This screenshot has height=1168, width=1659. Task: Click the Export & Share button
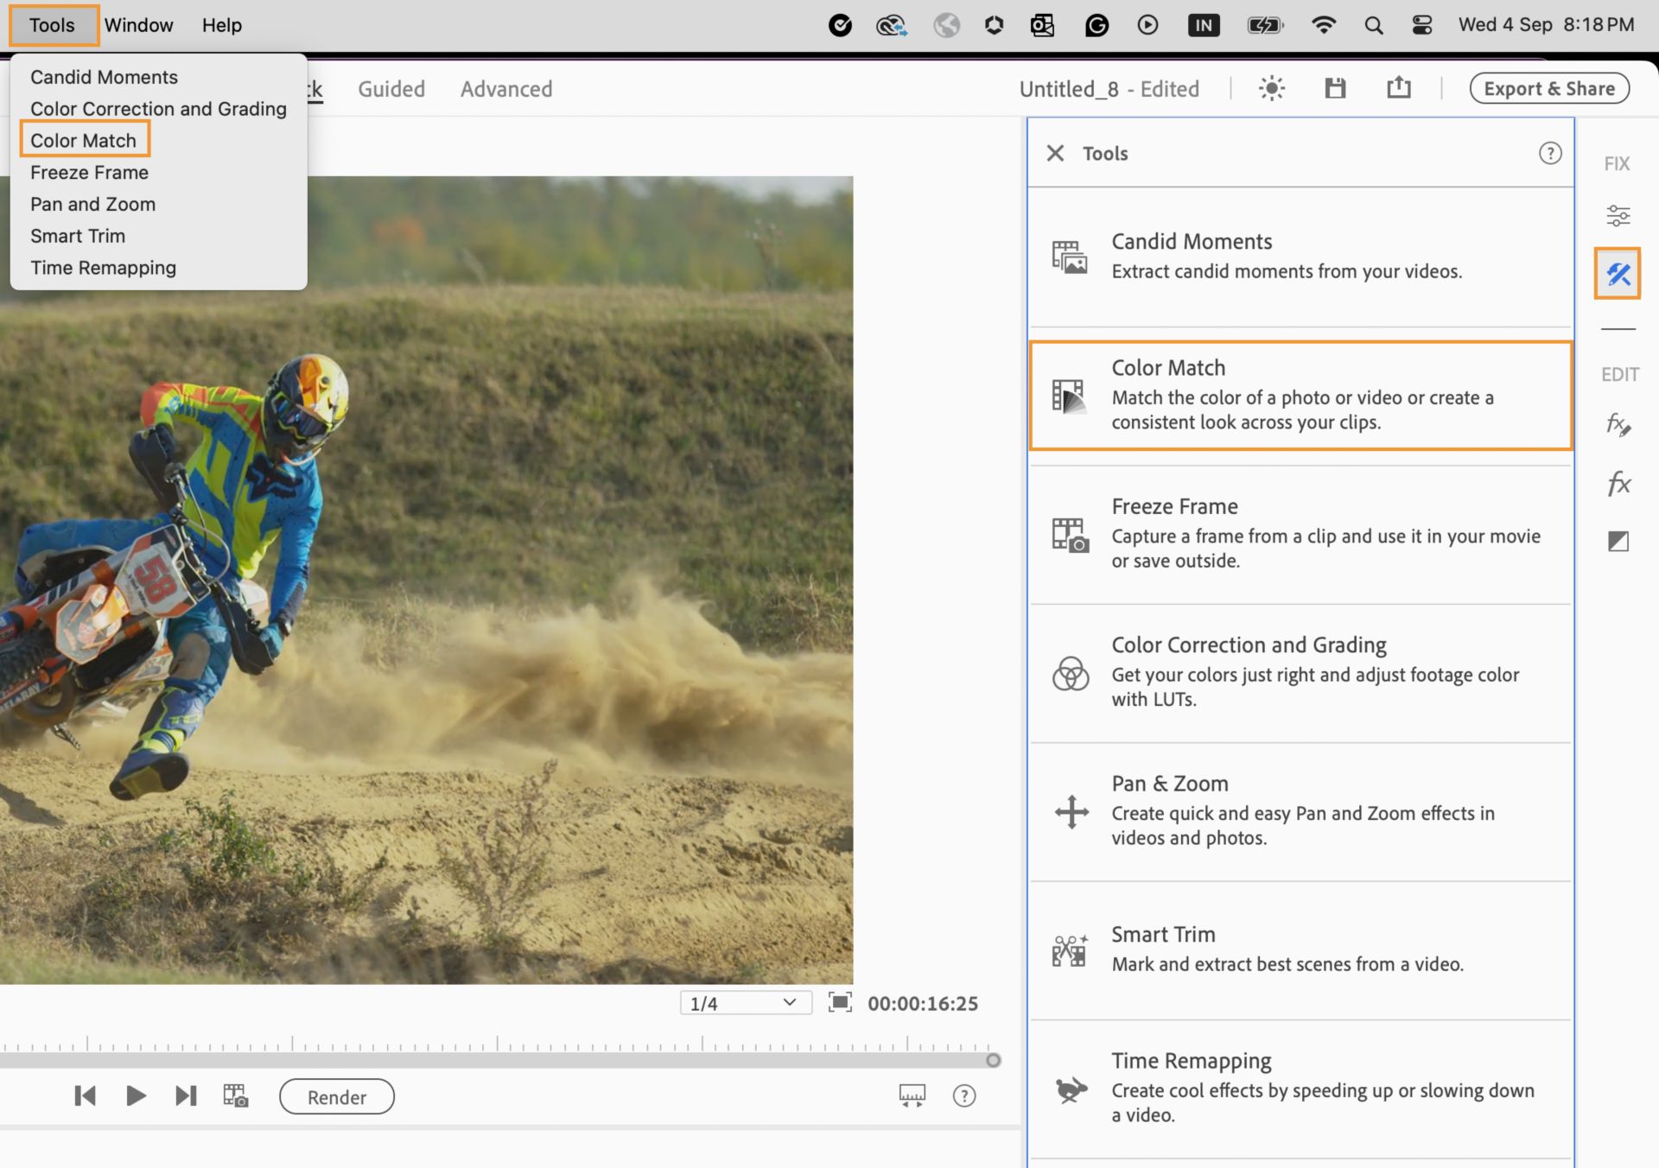point(1549,88)
